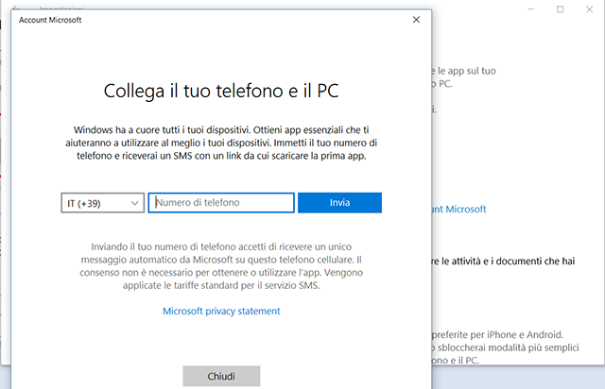Focus the Numero di telefono input field

[221, 203]
